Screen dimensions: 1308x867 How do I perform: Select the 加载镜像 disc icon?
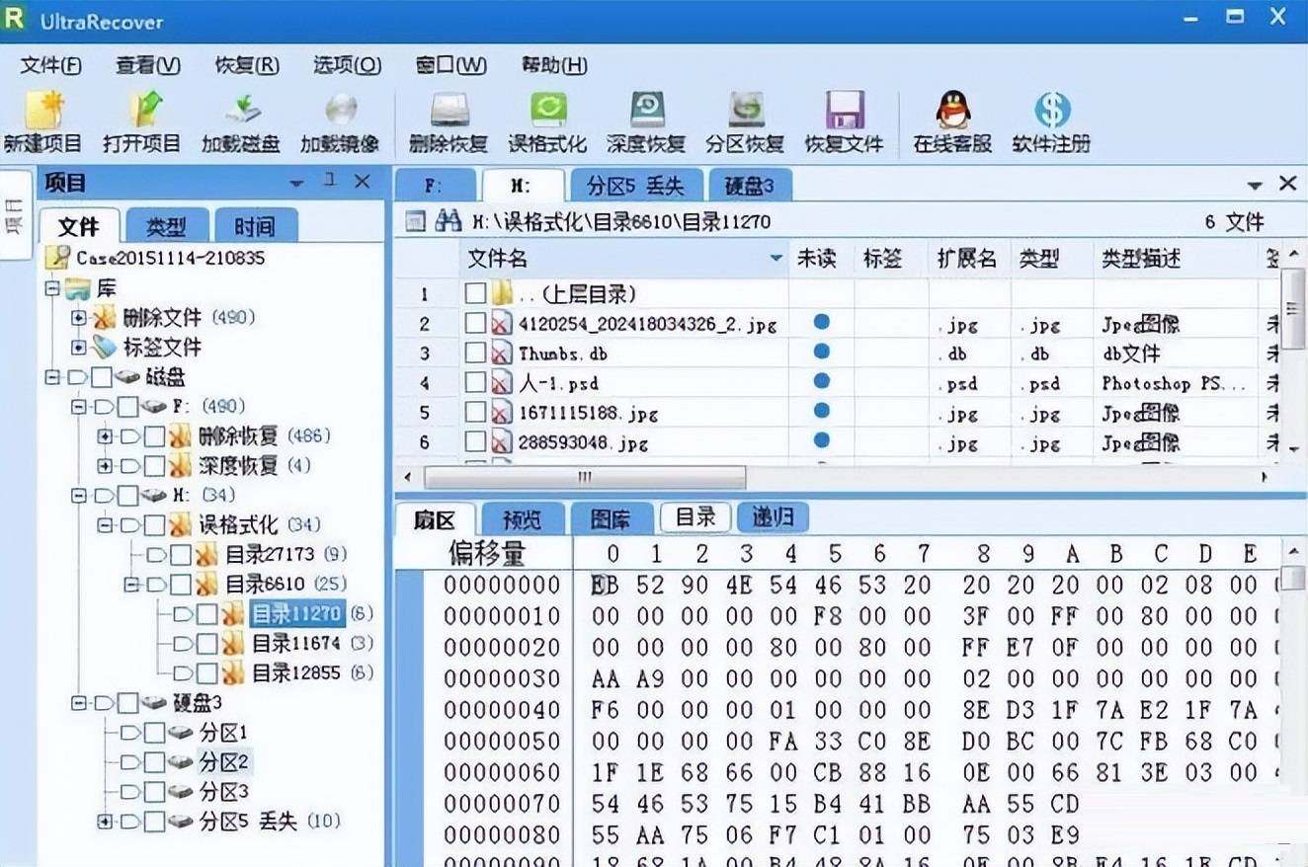[x=340, y=111]
